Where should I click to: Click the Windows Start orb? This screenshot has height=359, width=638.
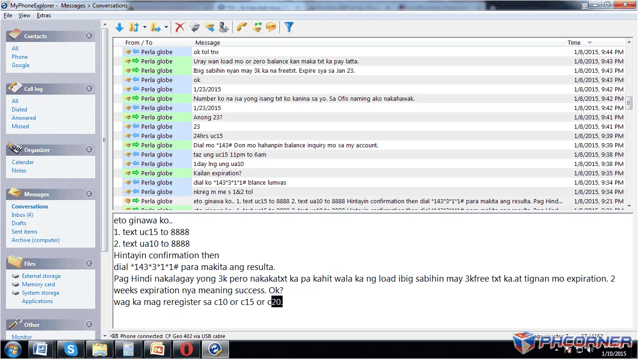pos(13,349)
